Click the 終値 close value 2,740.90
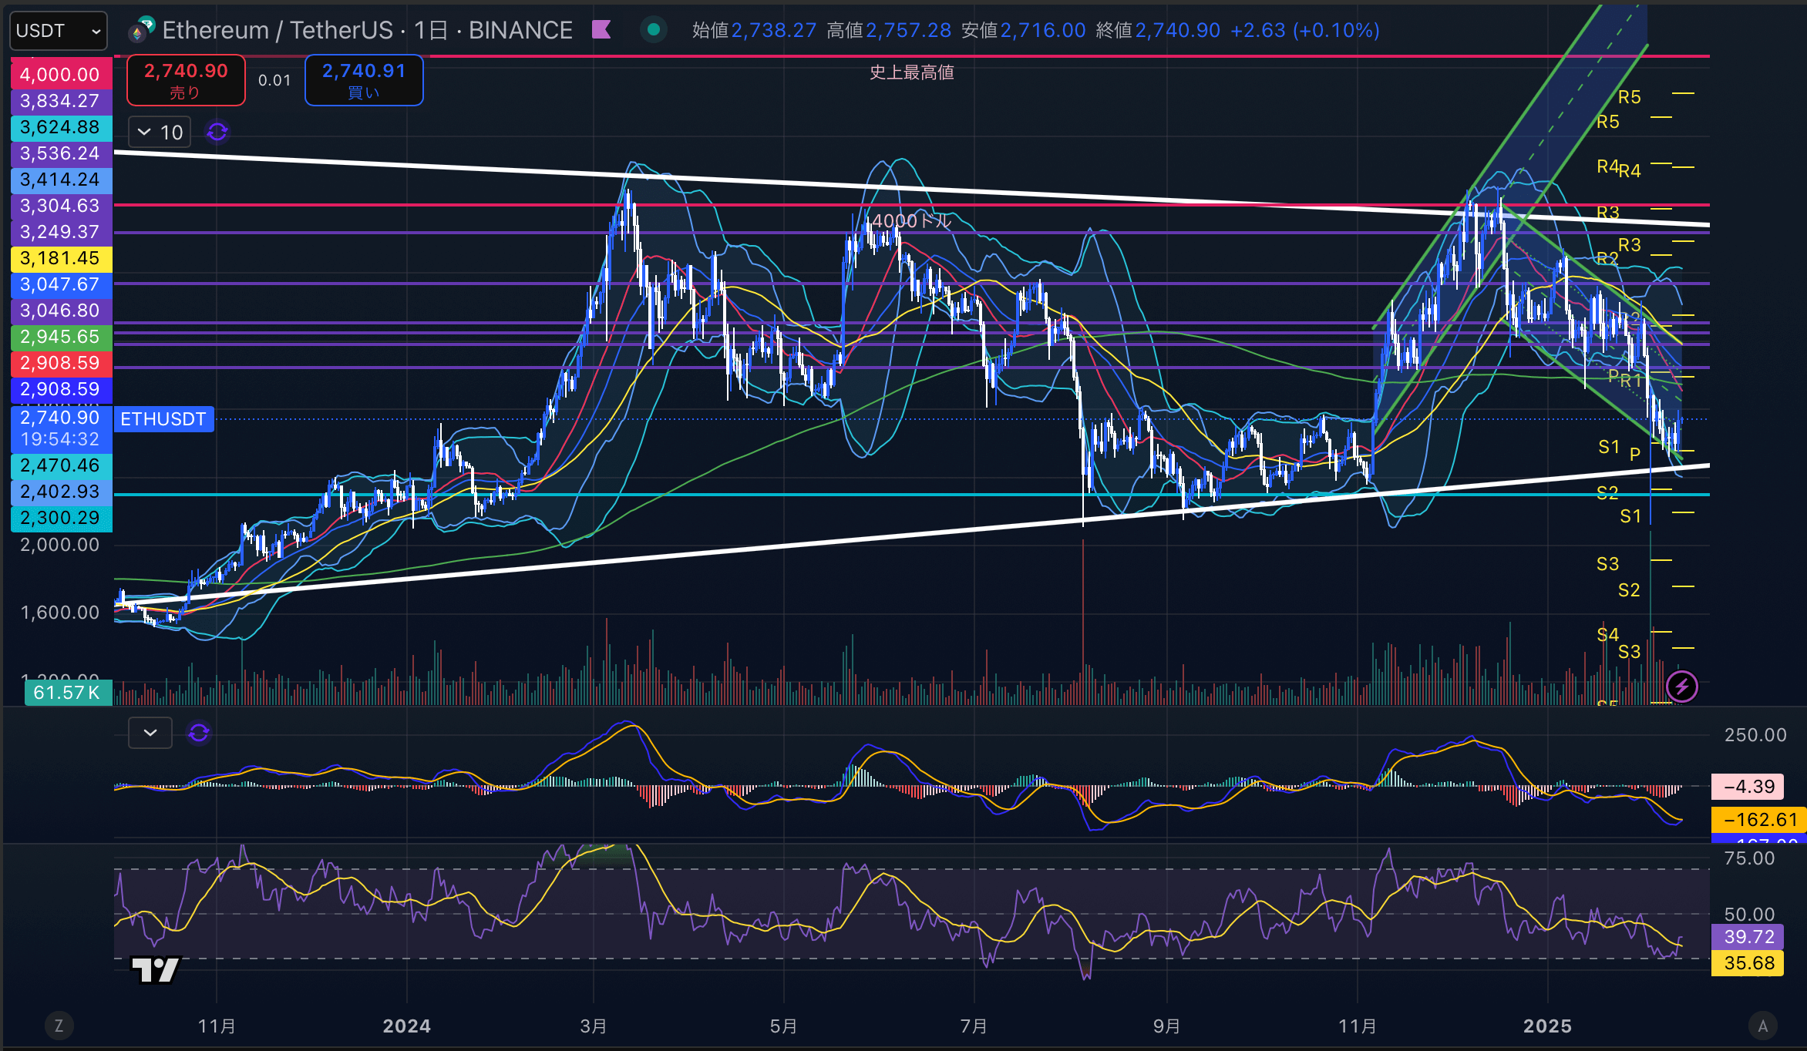The image size is (1807, 1051). (x=1178, y=30)
